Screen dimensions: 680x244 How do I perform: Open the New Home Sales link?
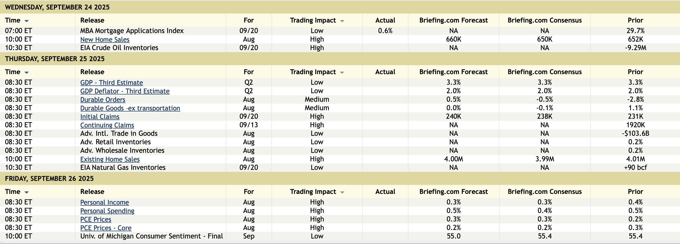tap(105, 40)
